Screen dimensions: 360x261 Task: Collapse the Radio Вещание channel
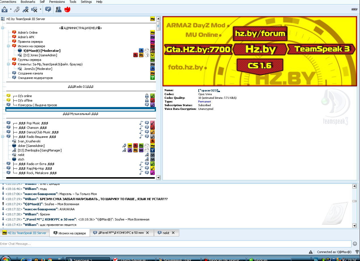(x=3, y=137)
